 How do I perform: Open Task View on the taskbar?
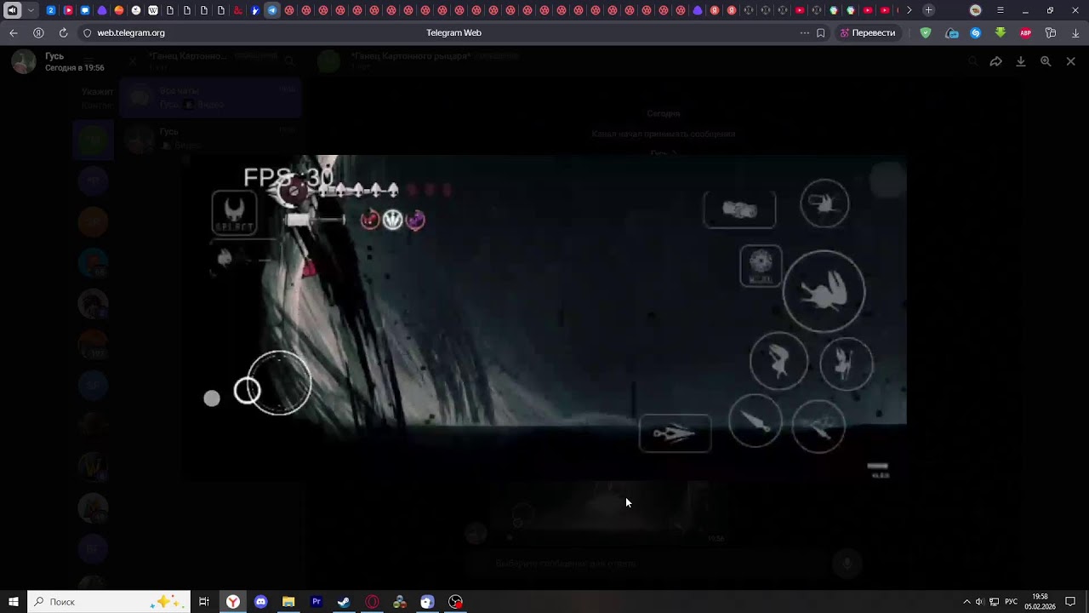tap(204, 602)
